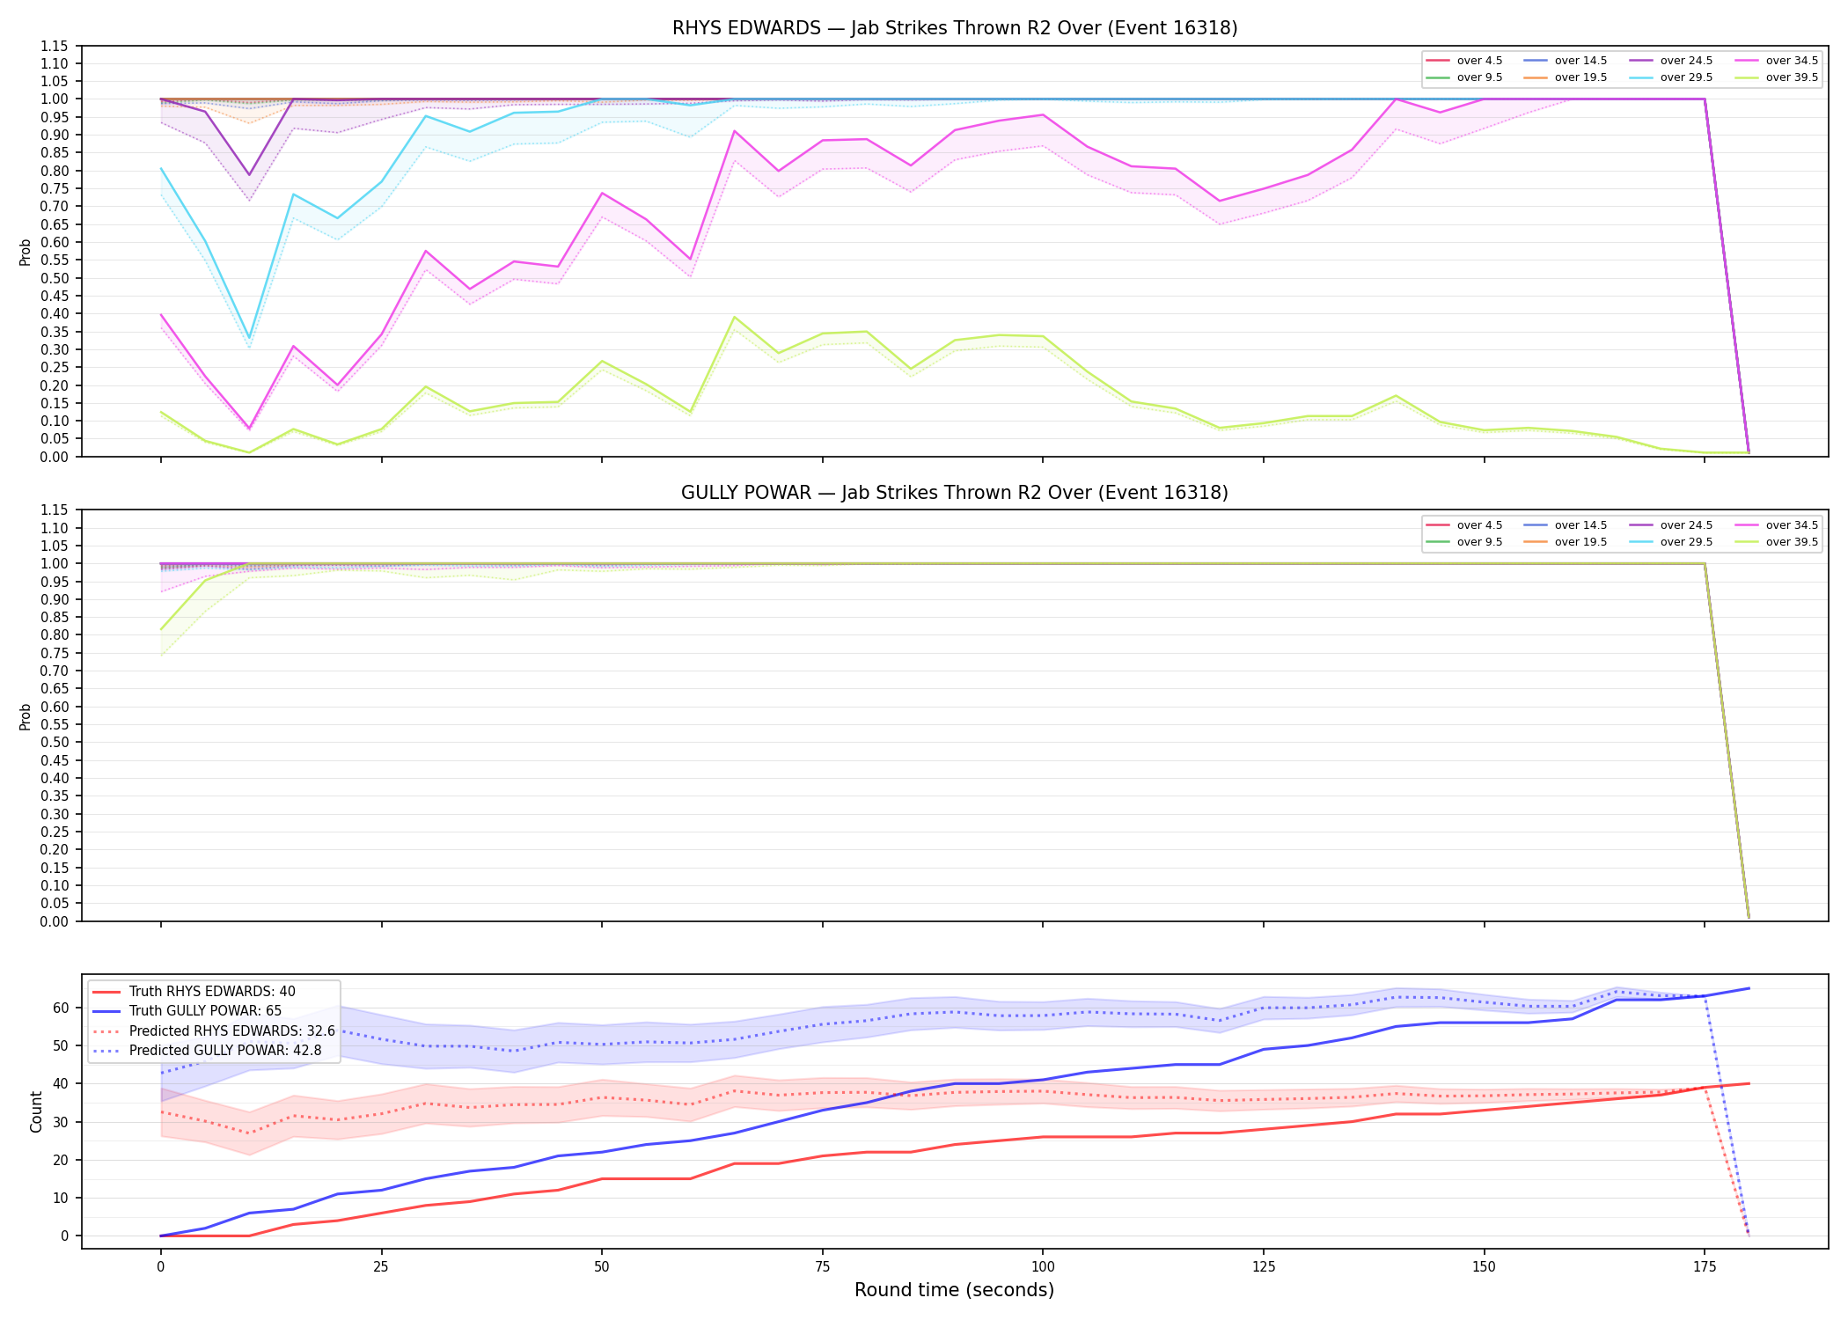Image resolution: width=1848 pixels, height=1320 pixels.
Task: Click the 'Count' y-axis label
Action: point(36,1111)
